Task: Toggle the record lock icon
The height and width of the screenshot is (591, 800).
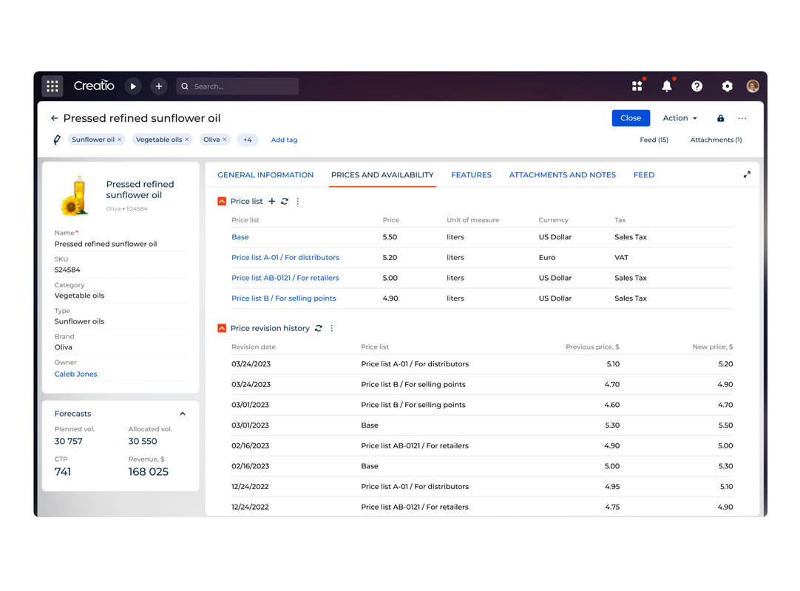Action: click(x=720, y=118)
